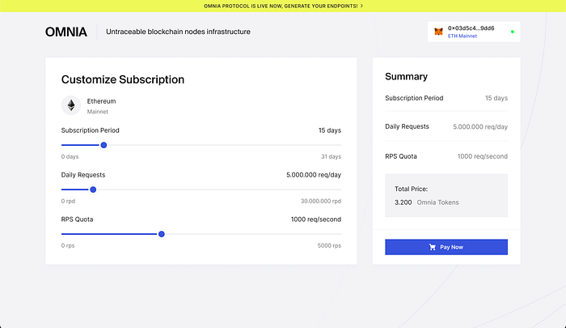Click the 'Omnia Tokens' label
This screenshot has height=328, width=566.
[x=438, y=202]
